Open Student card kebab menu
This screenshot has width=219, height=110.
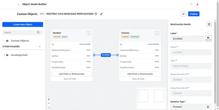coord(89,33)
